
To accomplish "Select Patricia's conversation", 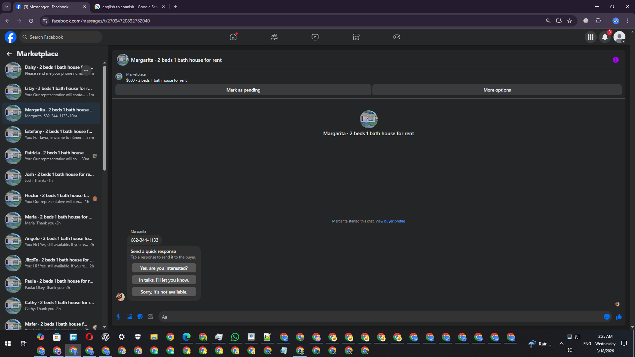I will pos(51,156).
